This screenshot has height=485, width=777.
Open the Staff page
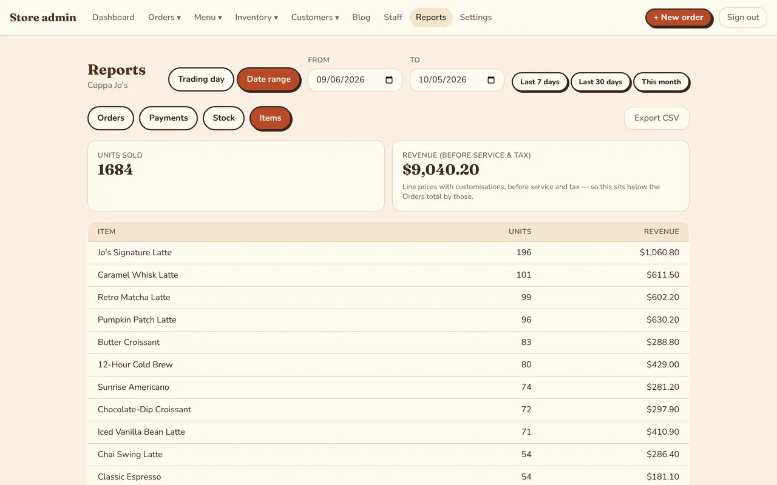(x=393, y=17)
